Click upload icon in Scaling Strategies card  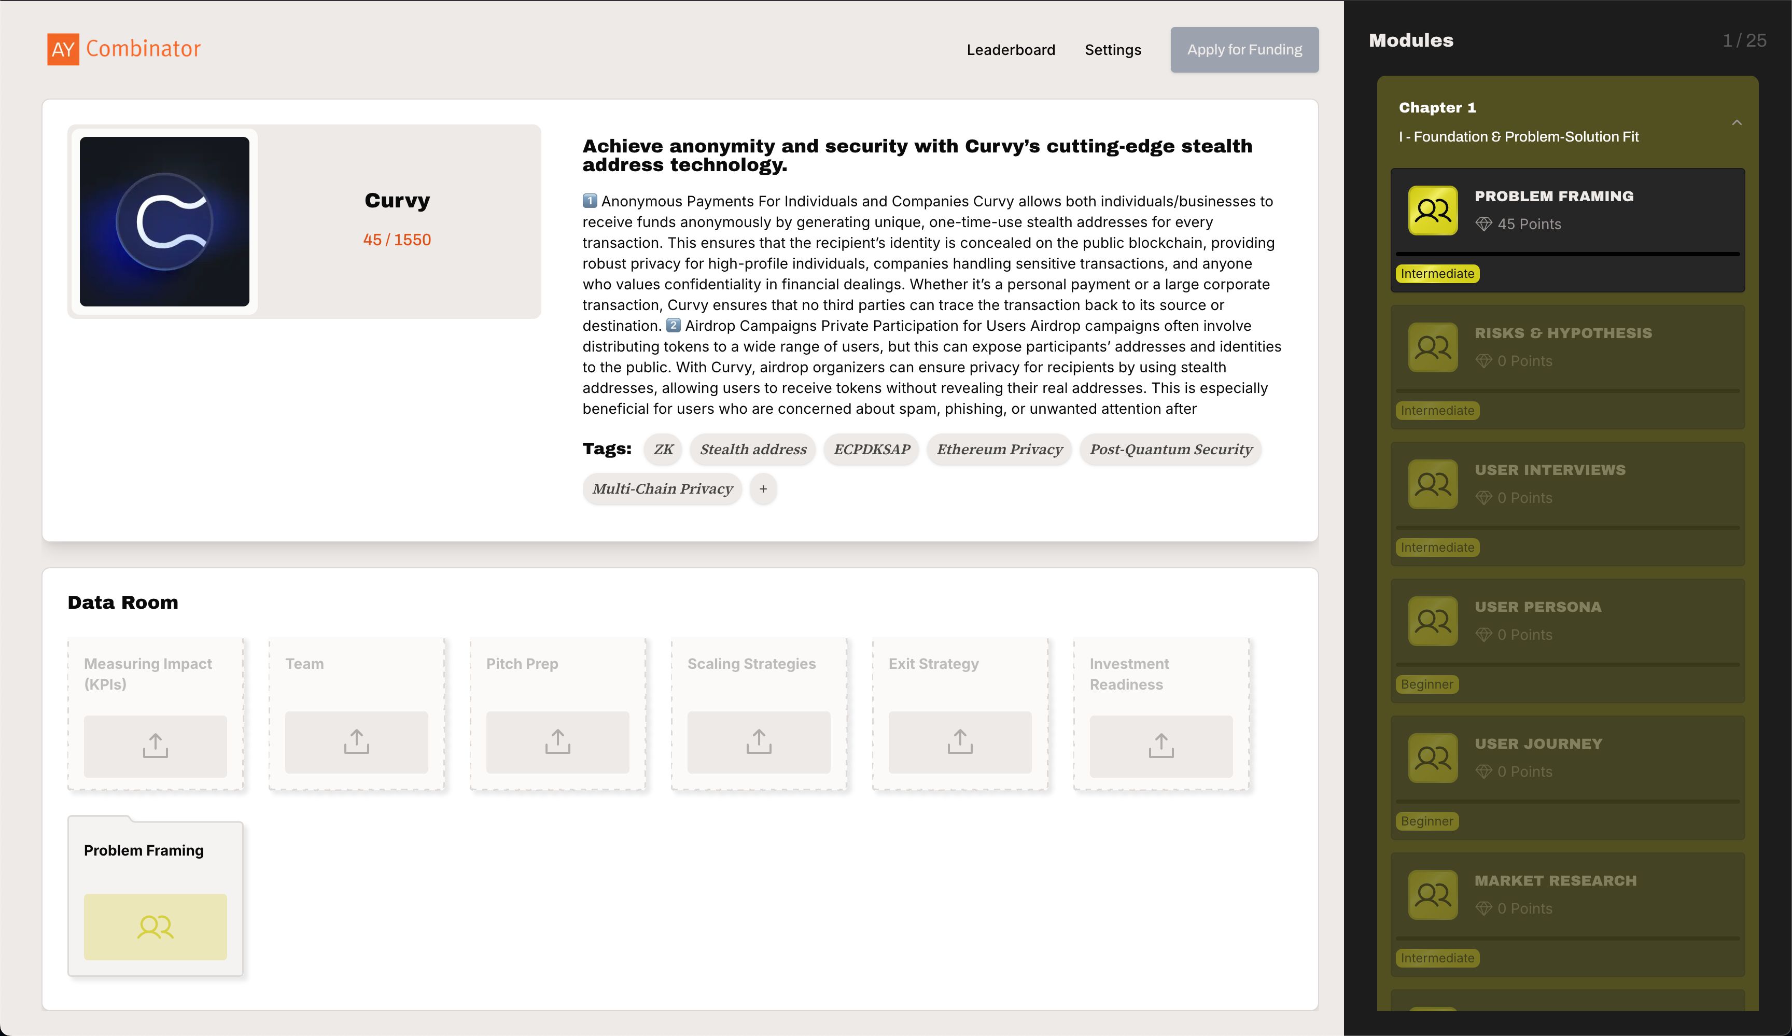[759, 741]
